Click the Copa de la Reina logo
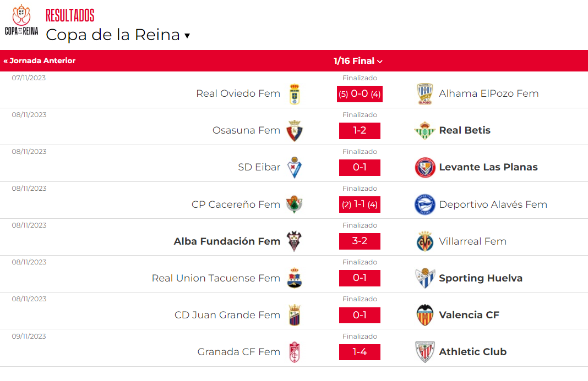This screenshot has height=381, width=588. tap(21, 20)
